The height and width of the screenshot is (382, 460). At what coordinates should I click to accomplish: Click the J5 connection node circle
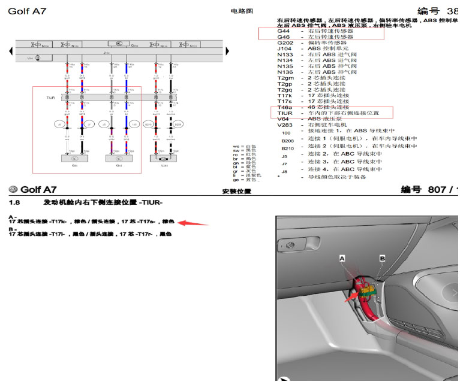coord(59,124)
